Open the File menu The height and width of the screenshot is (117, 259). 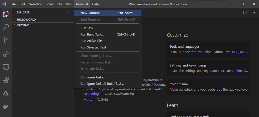(13, 4)
